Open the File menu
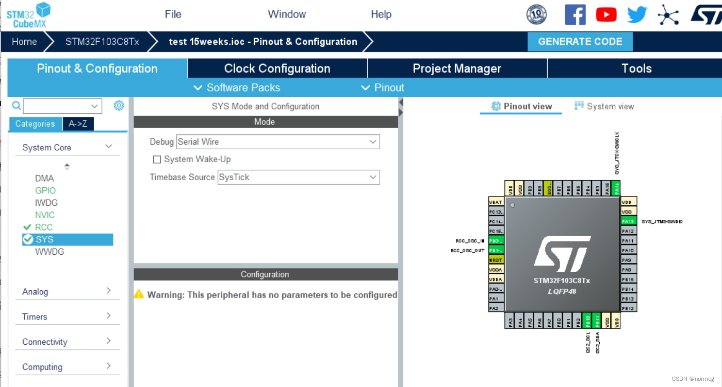The image size is (722, 387). pos(173,14)
